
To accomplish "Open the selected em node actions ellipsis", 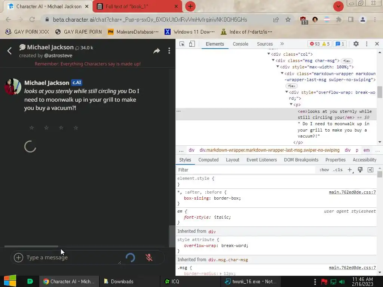I will click(178, 111).
